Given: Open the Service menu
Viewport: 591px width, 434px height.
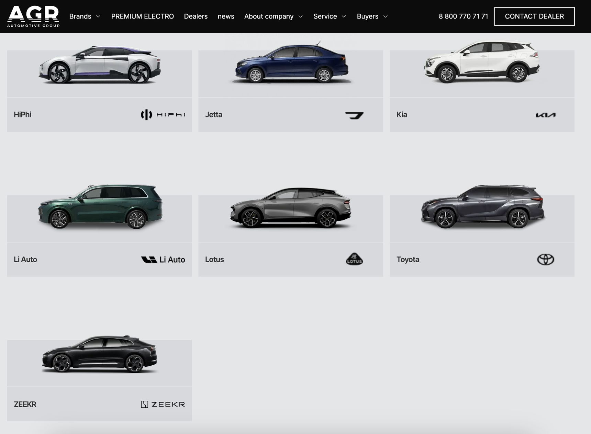Looking at the screenshot, I should click(x=325, y=16).
